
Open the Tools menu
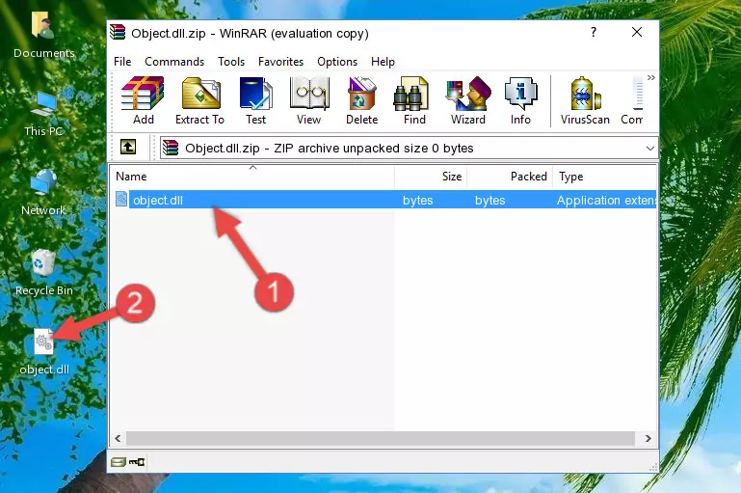[231, 62]
